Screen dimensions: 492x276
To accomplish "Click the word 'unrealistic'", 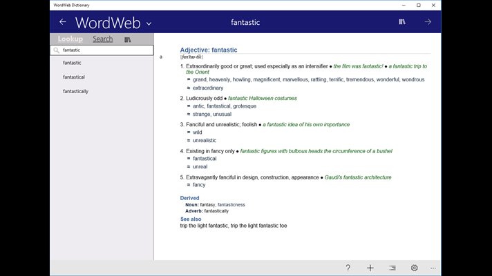I will click(205, 141).
